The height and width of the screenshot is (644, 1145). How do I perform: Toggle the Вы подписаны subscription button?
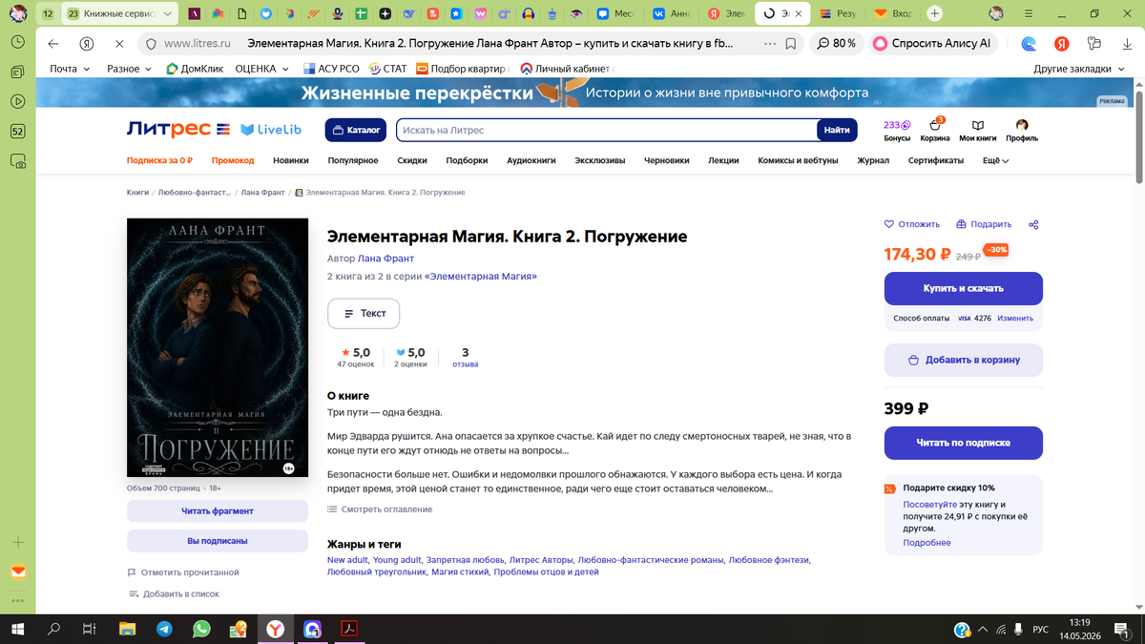pyautogui.click(x=218, y=541)
